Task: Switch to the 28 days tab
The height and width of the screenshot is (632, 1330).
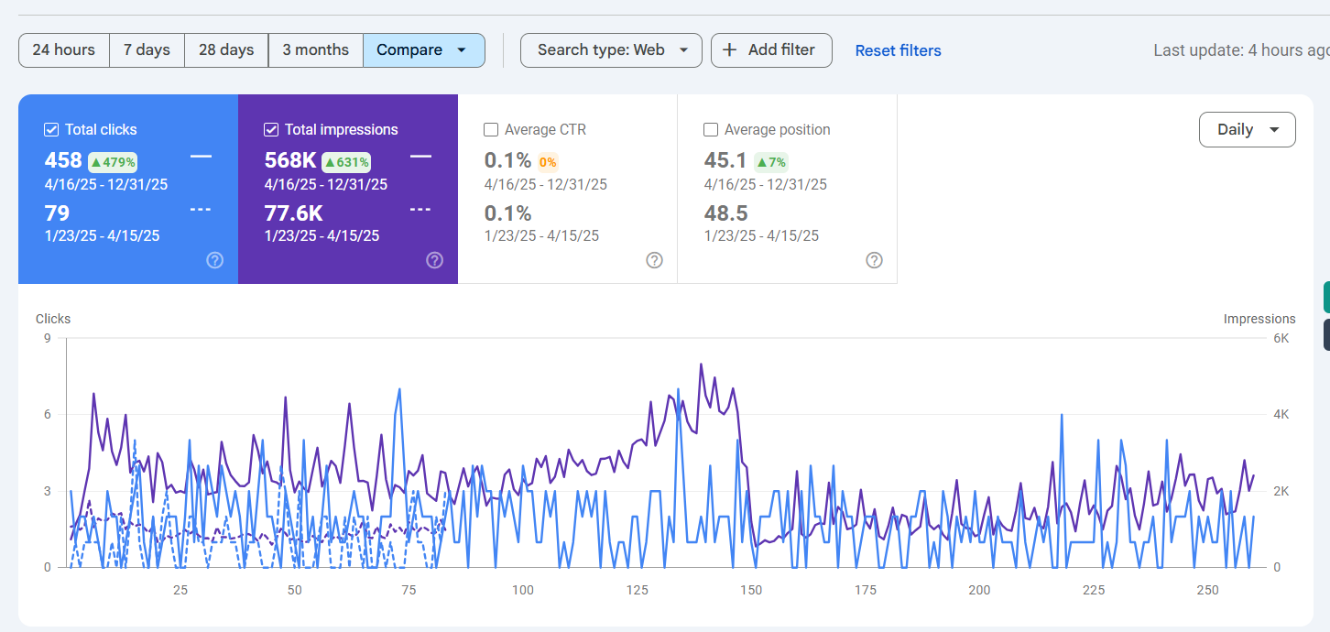Action: click(x=225, y=50)
